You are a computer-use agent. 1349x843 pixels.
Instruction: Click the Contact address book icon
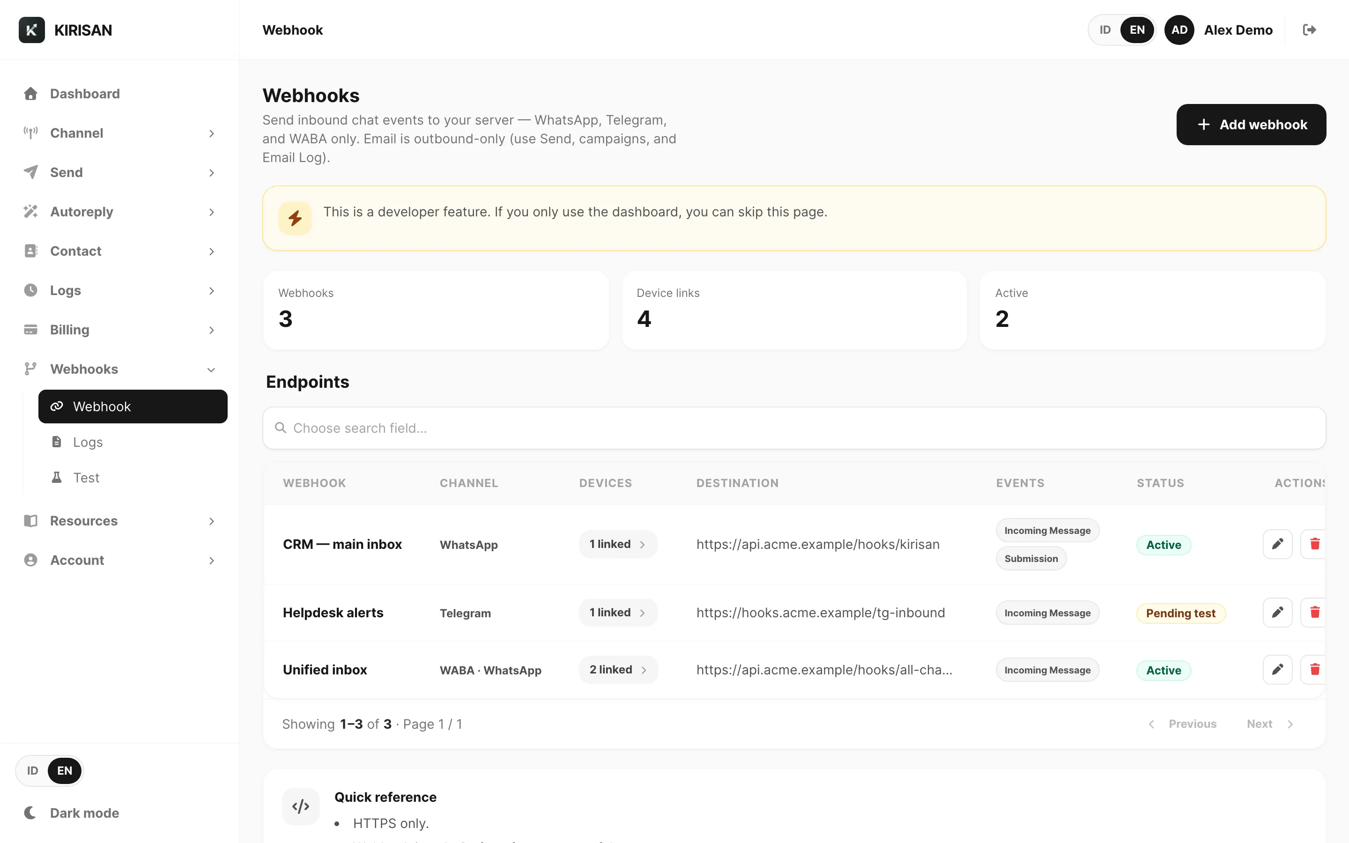coord(30,251)
